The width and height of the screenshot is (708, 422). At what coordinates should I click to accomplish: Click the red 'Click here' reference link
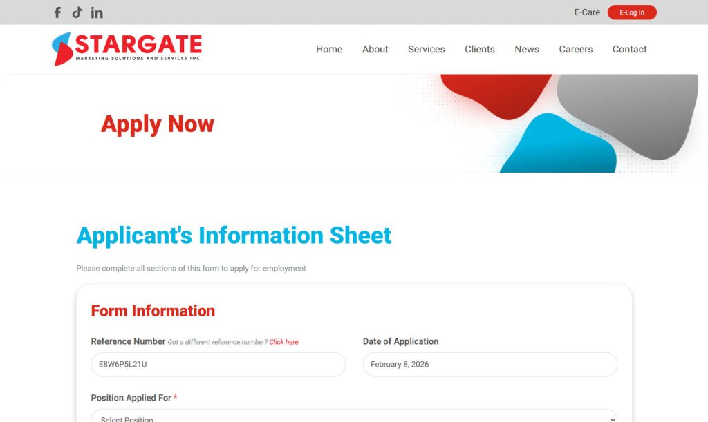284,342
